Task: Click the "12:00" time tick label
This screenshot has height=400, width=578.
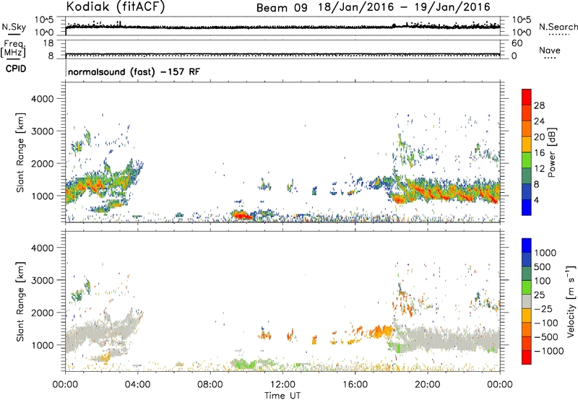Action: [x=282, y=385]
